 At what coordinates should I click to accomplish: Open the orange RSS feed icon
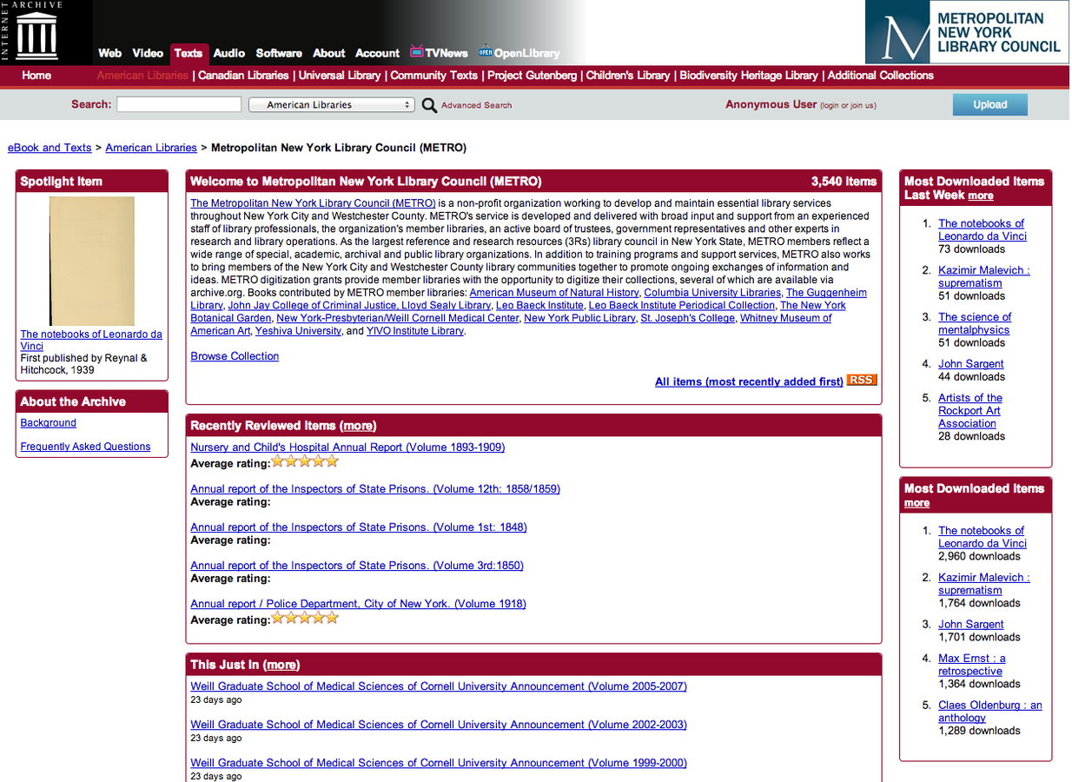[x=862, y=380]
